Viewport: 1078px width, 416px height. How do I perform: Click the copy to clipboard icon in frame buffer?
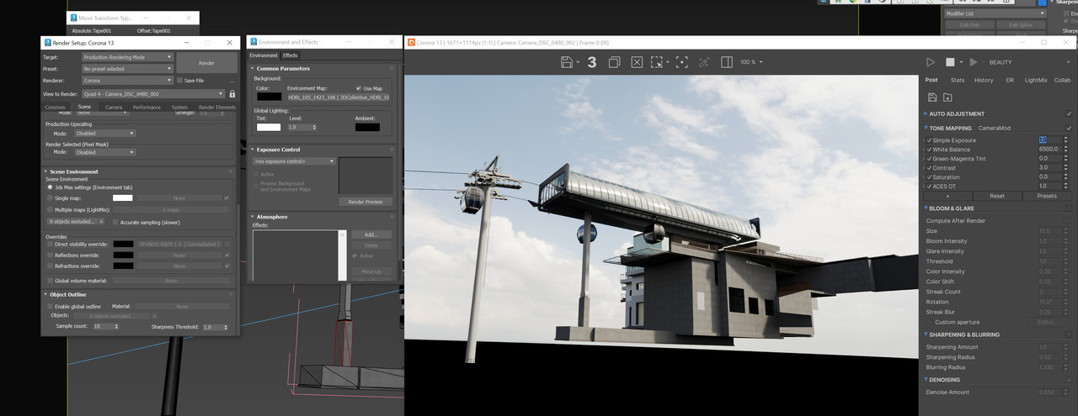[x=615, y=62]
